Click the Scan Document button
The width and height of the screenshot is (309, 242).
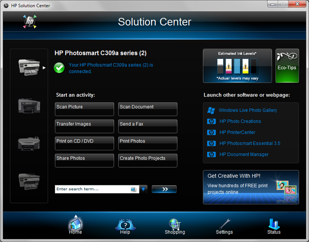148,109
